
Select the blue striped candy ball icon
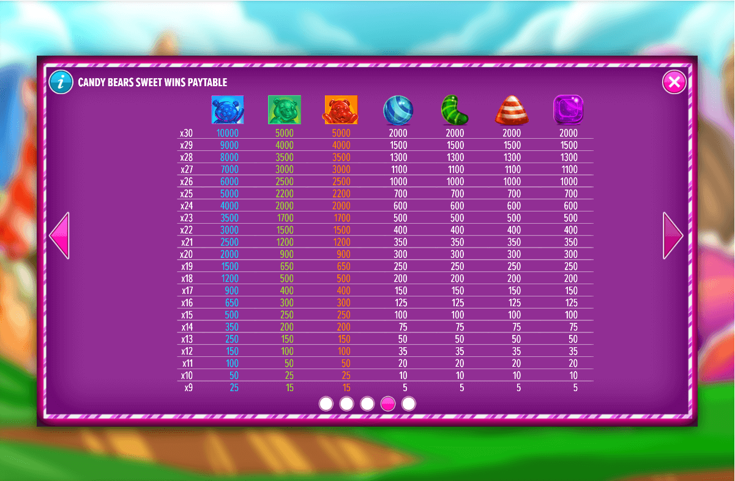[x=398, y=109]
